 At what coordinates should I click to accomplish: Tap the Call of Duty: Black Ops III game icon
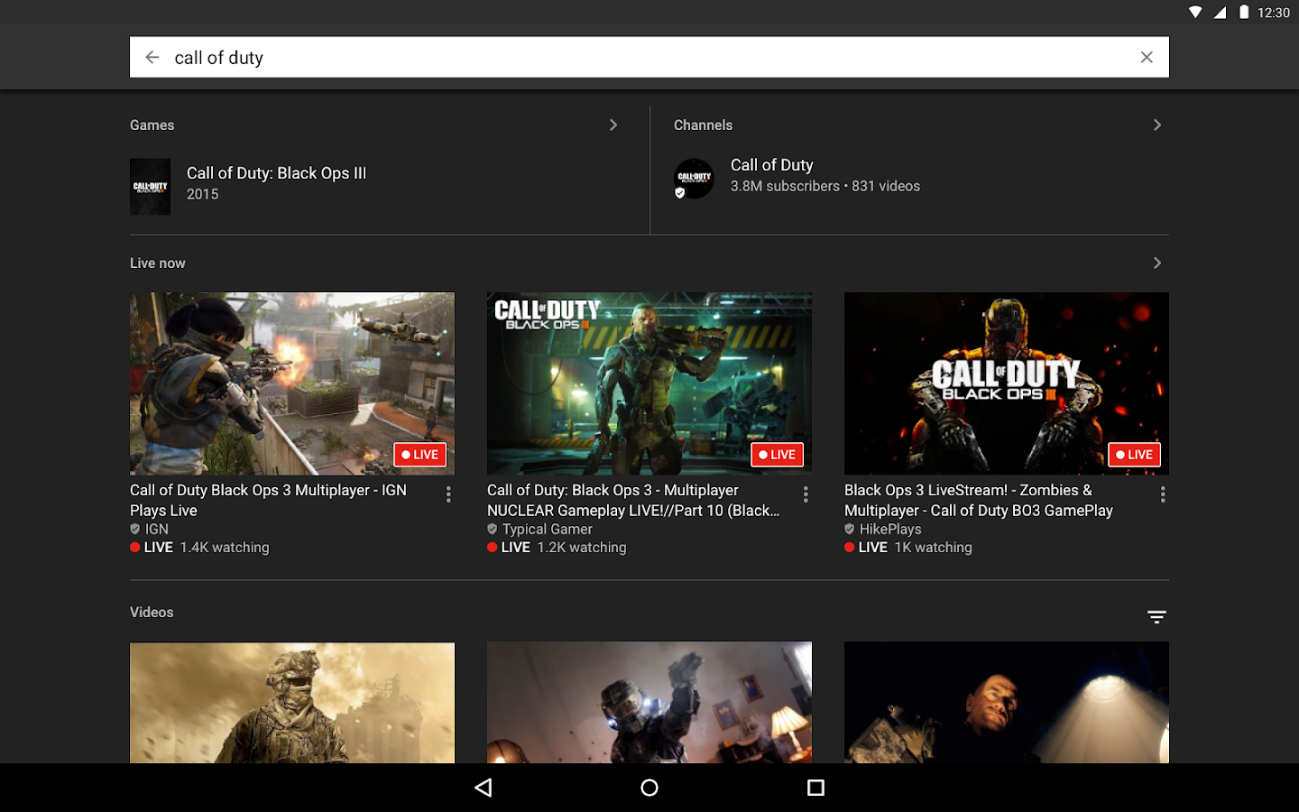[x=150, y=187]
